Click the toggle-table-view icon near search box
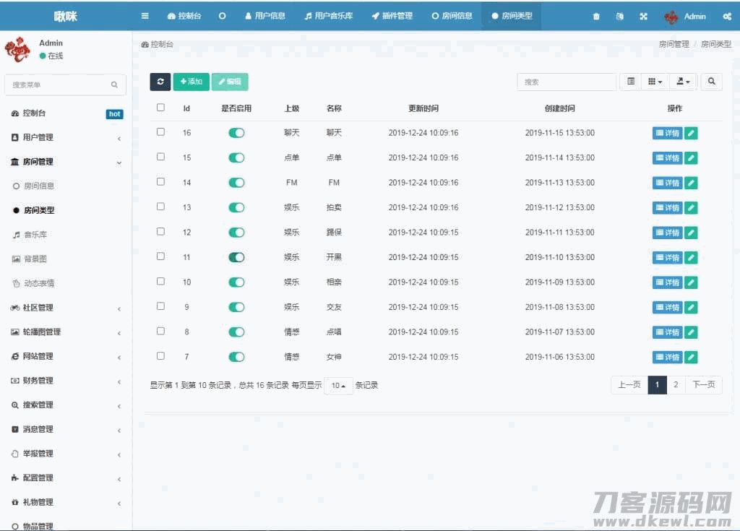The image size is (740, 531). [x=629, y=82]
